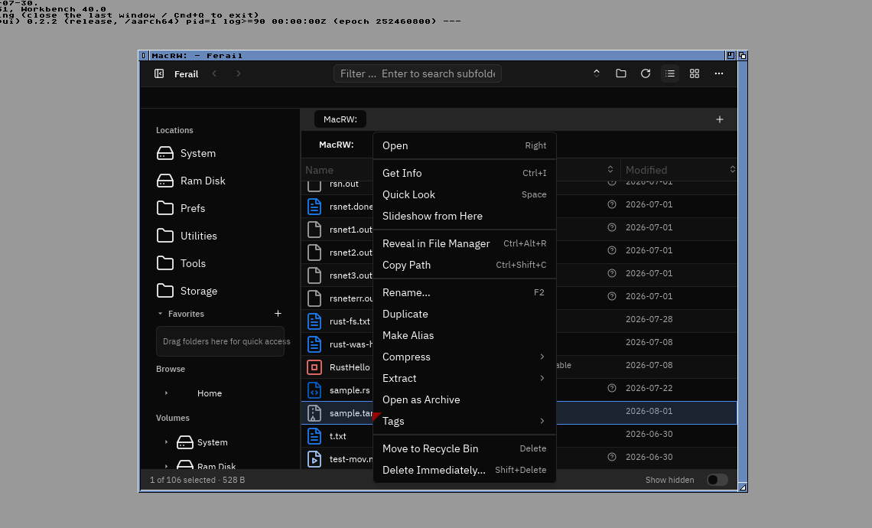Switch to list view
This screenshot has width=872, height=528.
pyautogui.click(x=670, y=73)
